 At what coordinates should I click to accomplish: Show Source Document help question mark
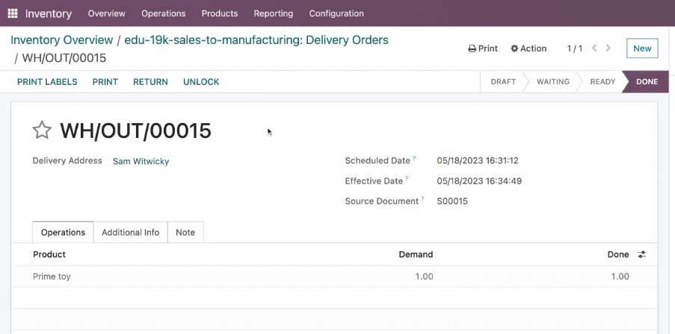point(423,199)
